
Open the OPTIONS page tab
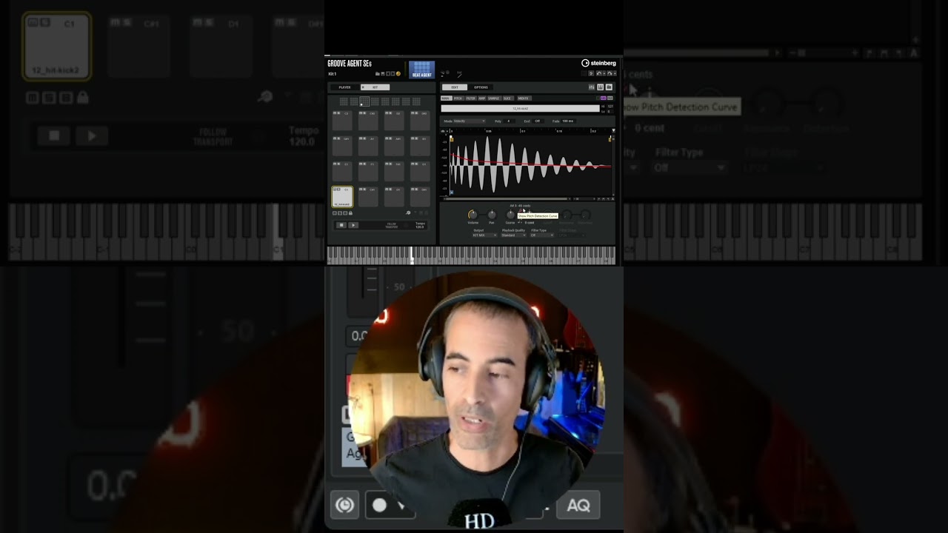click(x=481, y=87)
